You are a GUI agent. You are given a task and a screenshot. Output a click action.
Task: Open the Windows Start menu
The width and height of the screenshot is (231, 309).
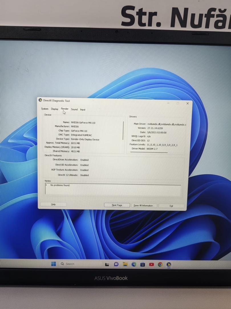53,264
